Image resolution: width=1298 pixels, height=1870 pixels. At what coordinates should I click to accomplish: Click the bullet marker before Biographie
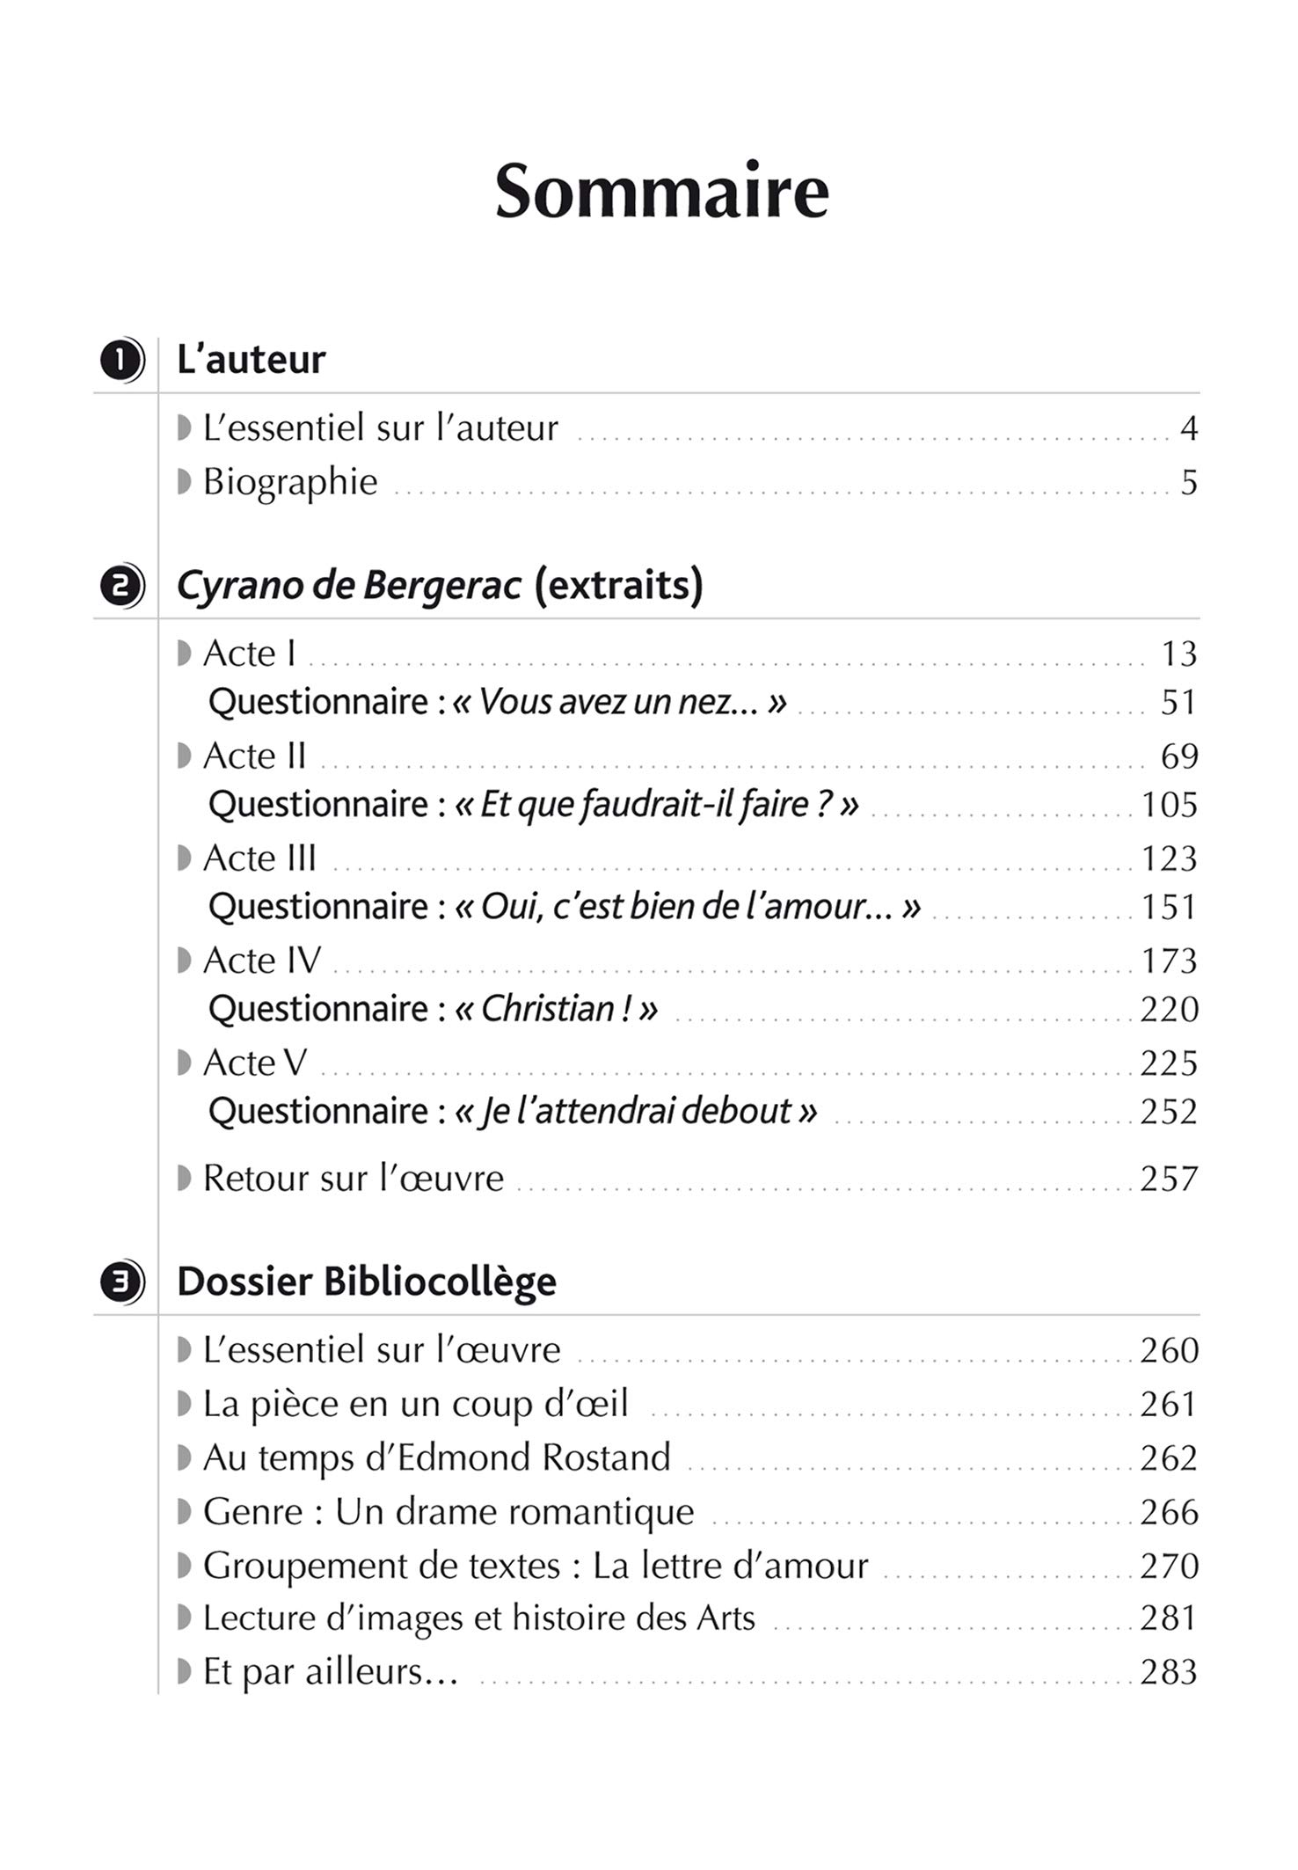pos(184,482)
